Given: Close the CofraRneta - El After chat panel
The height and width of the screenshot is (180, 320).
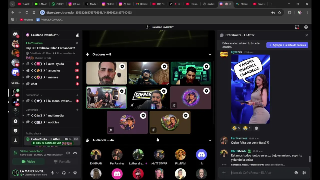Looking at the screenshot, I should [306, 35].
